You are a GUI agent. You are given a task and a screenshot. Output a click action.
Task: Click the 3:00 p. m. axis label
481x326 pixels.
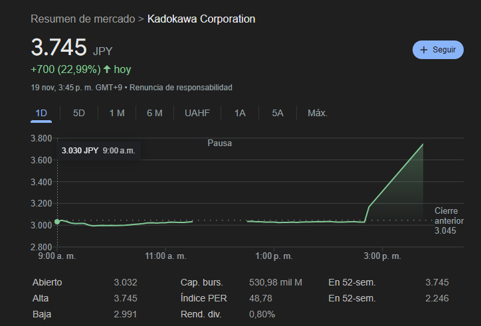pos(382,256)
